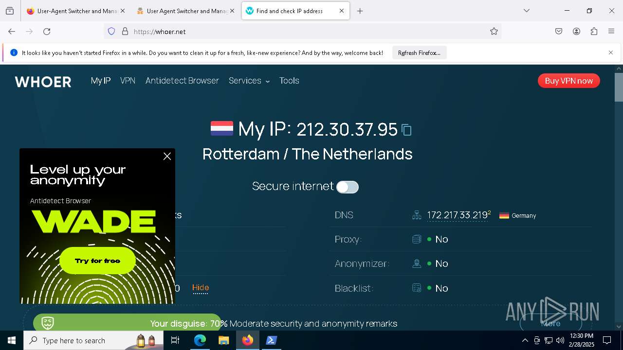This screenshot has height=350, width=623.
Task: Copy the IP address using the copy icon
Action: (x=406, y=130)
